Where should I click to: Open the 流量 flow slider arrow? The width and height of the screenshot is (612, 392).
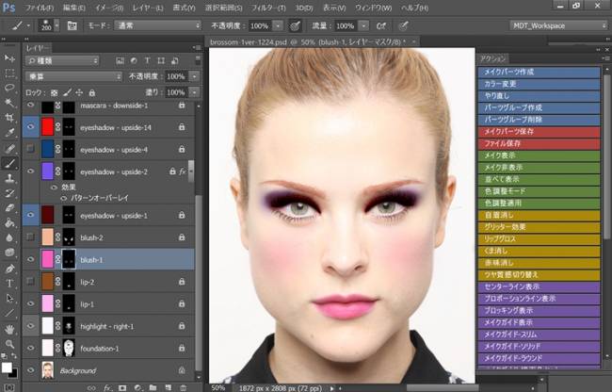tap(363, 25)
